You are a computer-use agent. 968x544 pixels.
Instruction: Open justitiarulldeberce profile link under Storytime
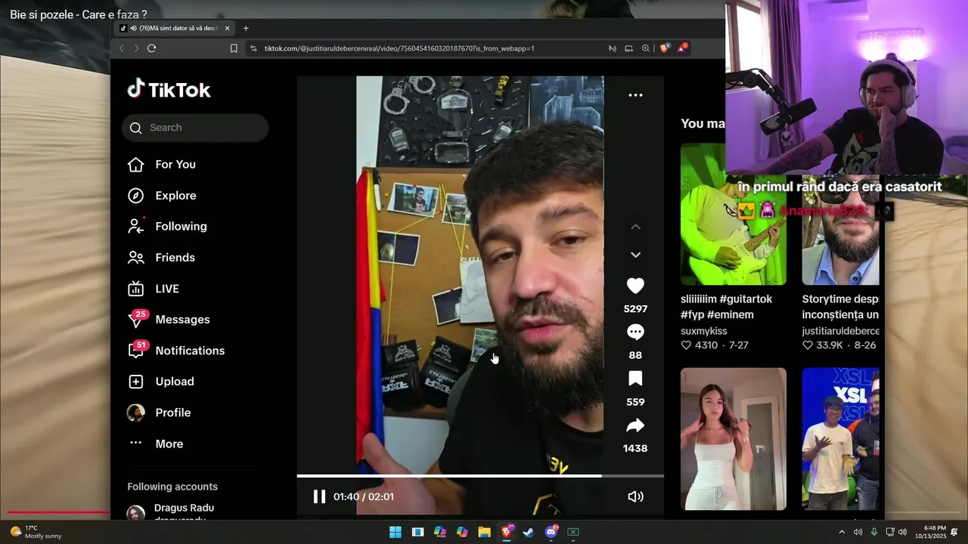click(x=841, y=331)
